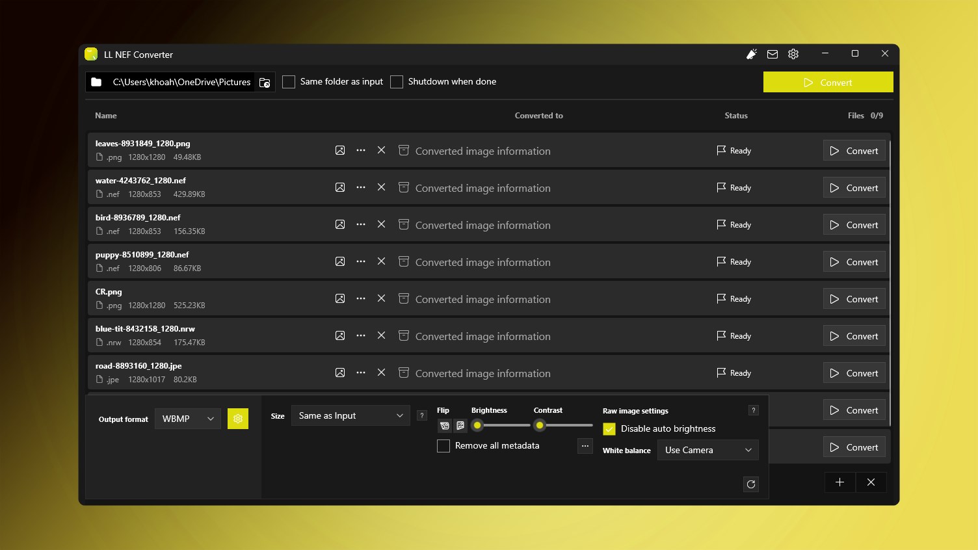This screenshot has height=550, width=978.
Task: Open image preview for leaves-8931849_1280.png
Action: pyautogui.click(x=340, y=150)
